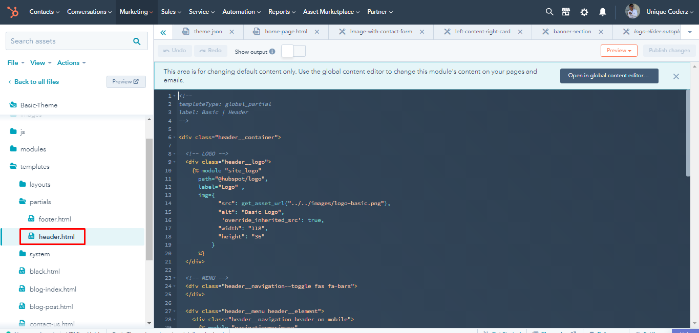
Task: Click Open in global content editor button
Action: click(608, 76)
